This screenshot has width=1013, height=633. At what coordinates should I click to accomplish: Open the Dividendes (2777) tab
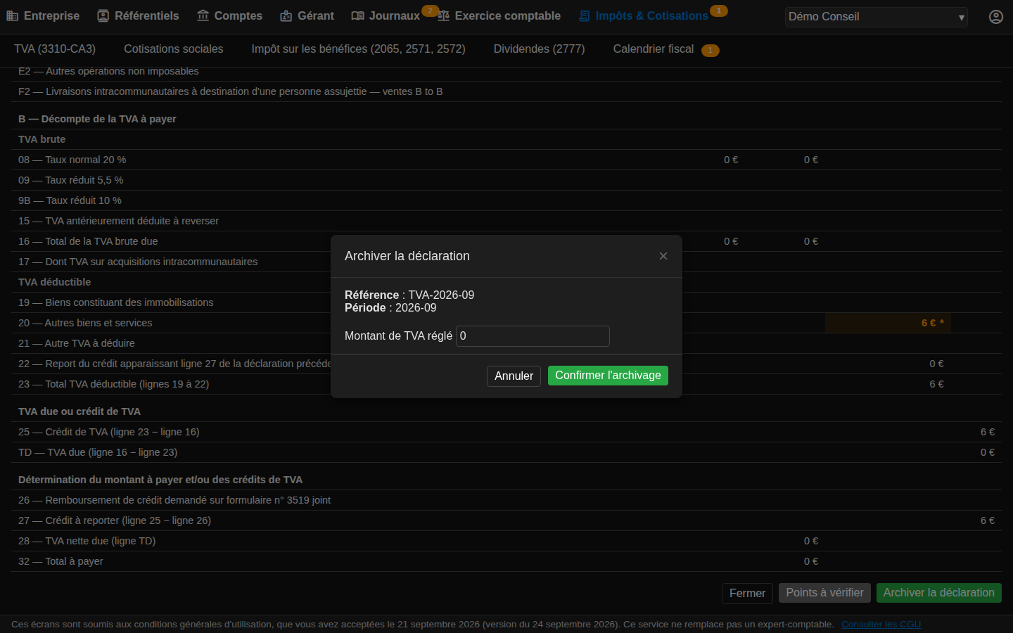(x=540, y=49)
